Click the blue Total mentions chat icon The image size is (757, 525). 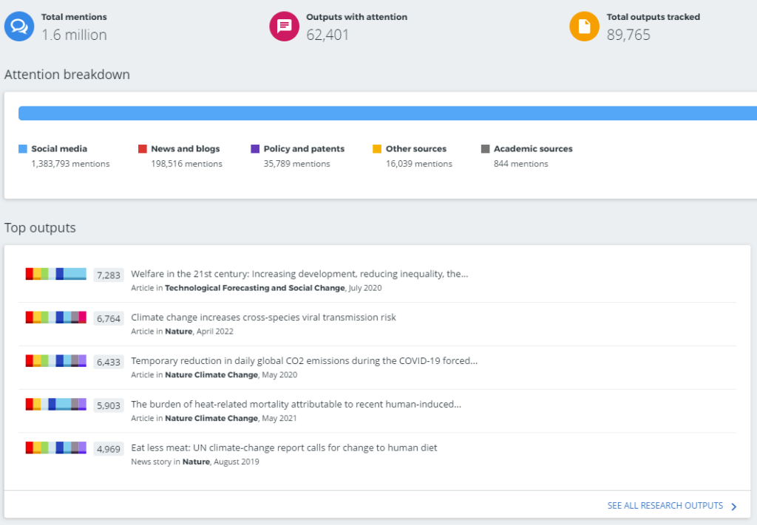[19, 27]
